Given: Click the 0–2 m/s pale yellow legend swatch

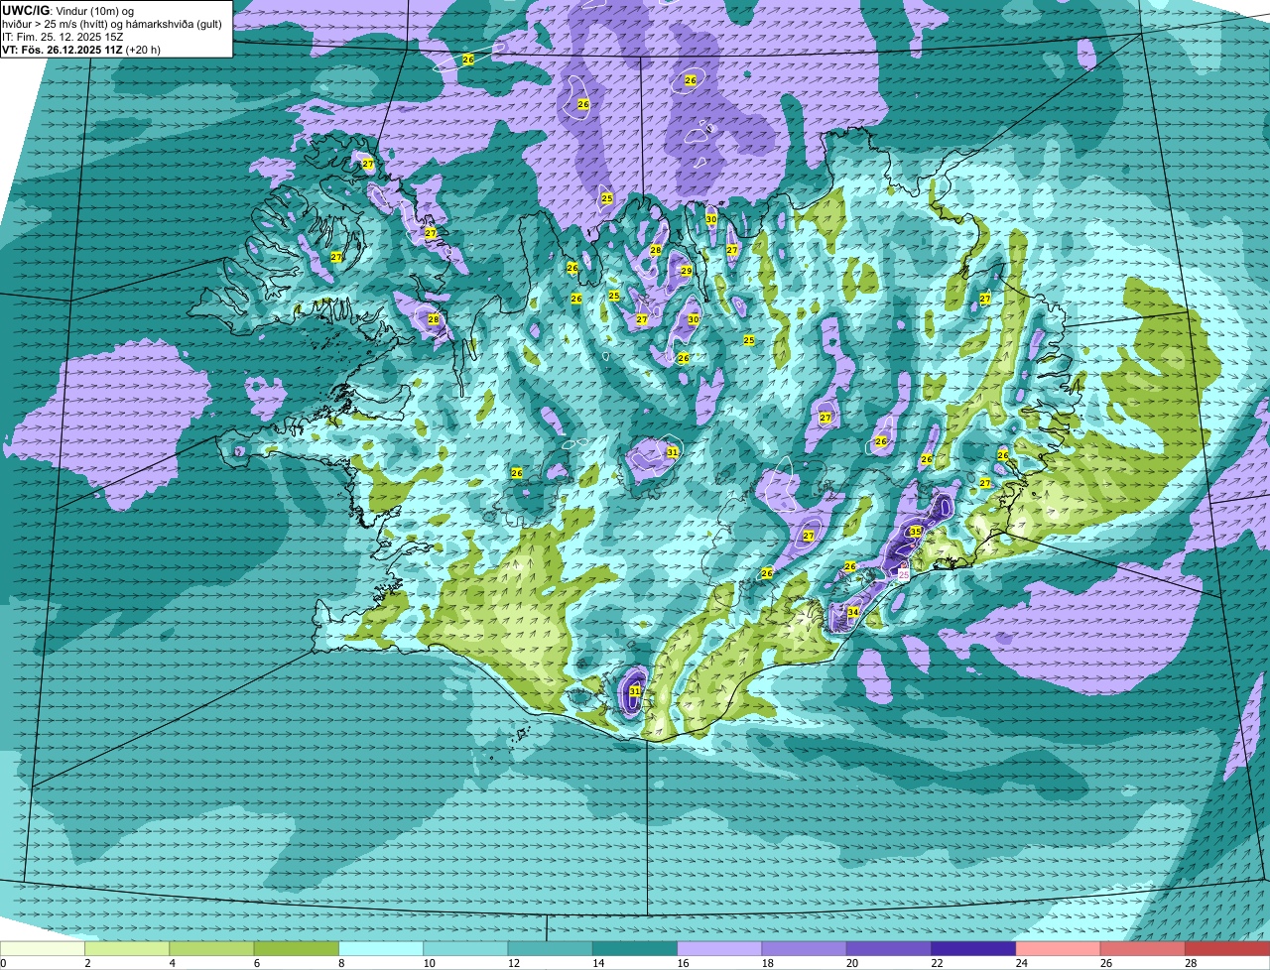Looking at the screenshot, I should 43,949.
